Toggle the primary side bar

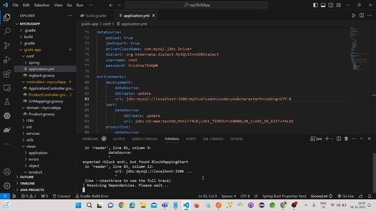click(x=315, y=5)
